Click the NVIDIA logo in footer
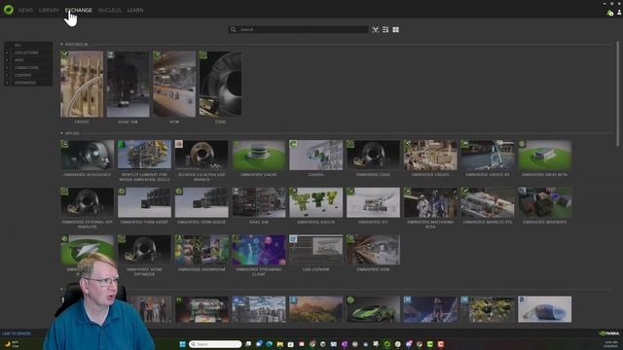This screenshot has height=350, width=623. [609, 333]
